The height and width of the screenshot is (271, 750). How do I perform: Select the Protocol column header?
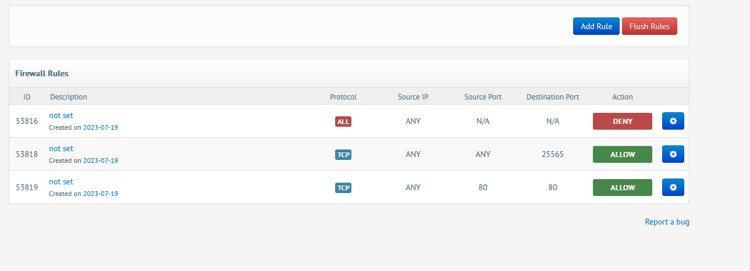click(x=343, y=97)
